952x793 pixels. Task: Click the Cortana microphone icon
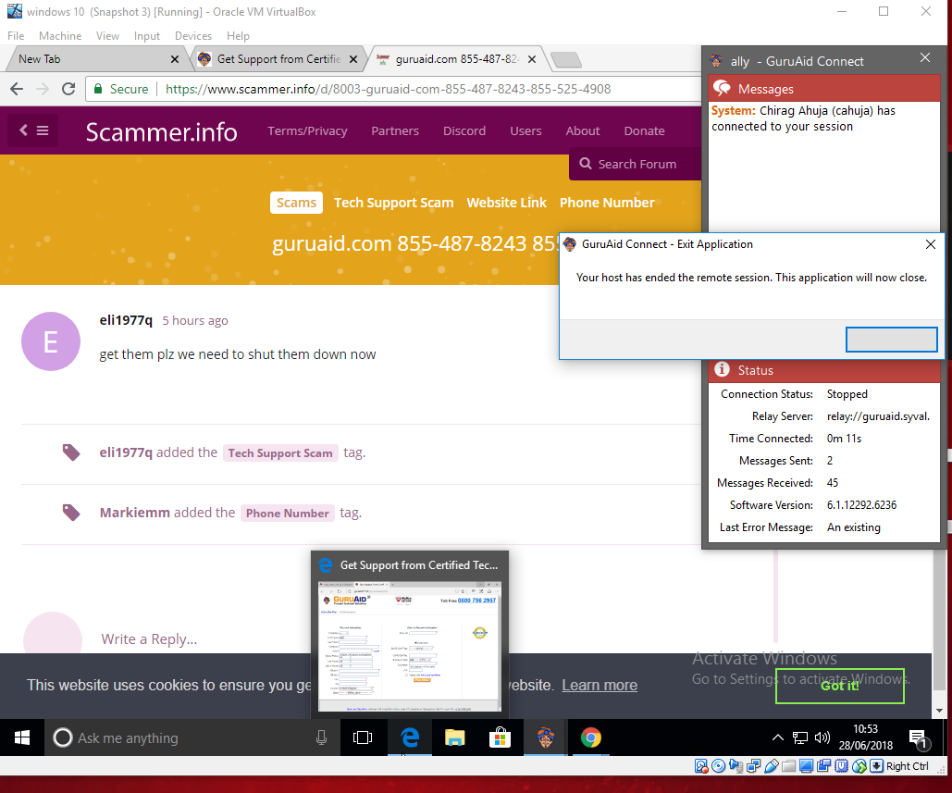321,737
